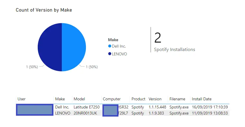Click the right-side 1 (50%) data label
The width and height of the screenshot is (245, 127).
click(x=92, y=67)
